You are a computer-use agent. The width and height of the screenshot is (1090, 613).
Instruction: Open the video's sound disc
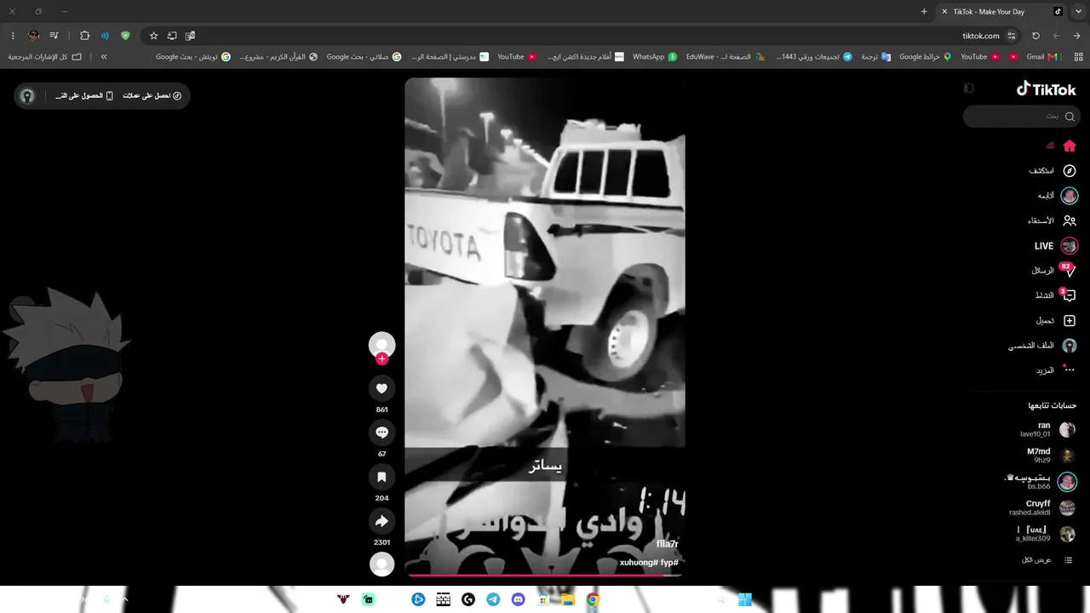[381, 564]
